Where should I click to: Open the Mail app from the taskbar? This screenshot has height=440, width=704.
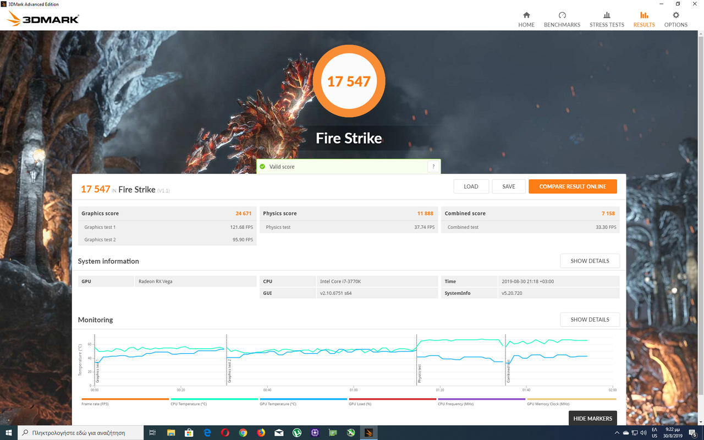tap(279, 433)
